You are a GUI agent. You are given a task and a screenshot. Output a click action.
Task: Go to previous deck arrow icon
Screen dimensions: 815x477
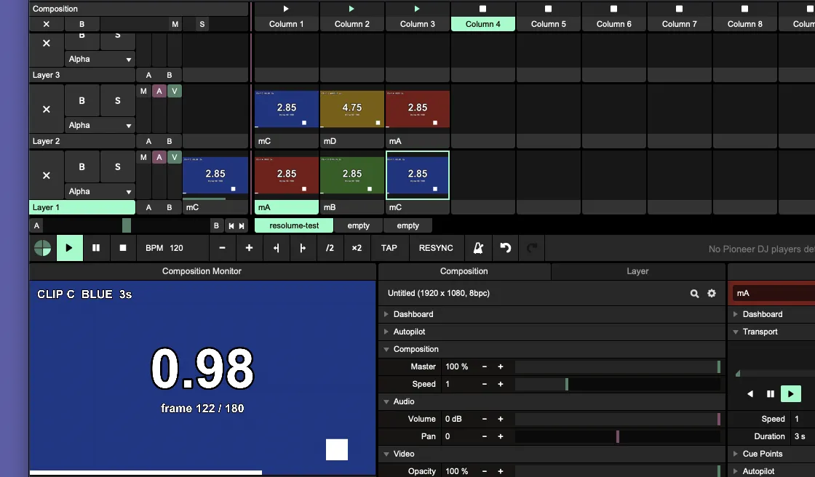point(231,226)
